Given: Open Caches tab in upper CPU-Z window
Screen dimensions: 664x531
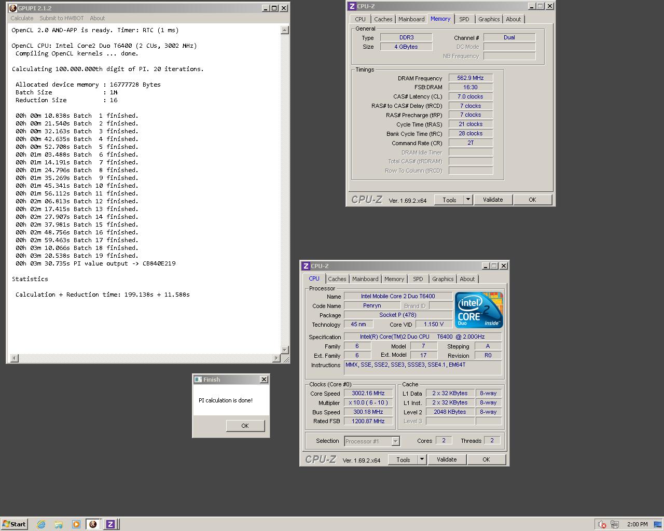Looking at the screenshot, I should [x=383, y=19].
